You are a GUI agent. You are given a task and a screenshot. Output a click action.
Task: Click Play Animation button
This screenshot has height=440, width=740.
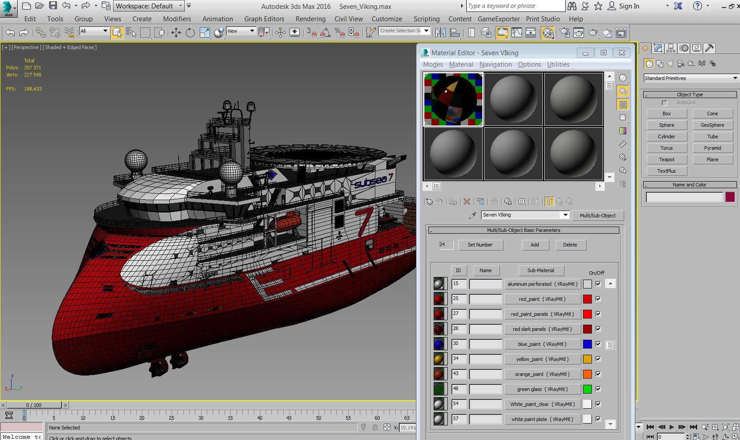671,427
